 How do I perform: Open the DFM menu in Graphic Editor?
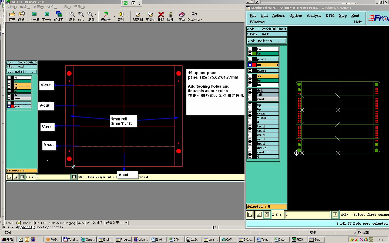(x=330, y=16)
